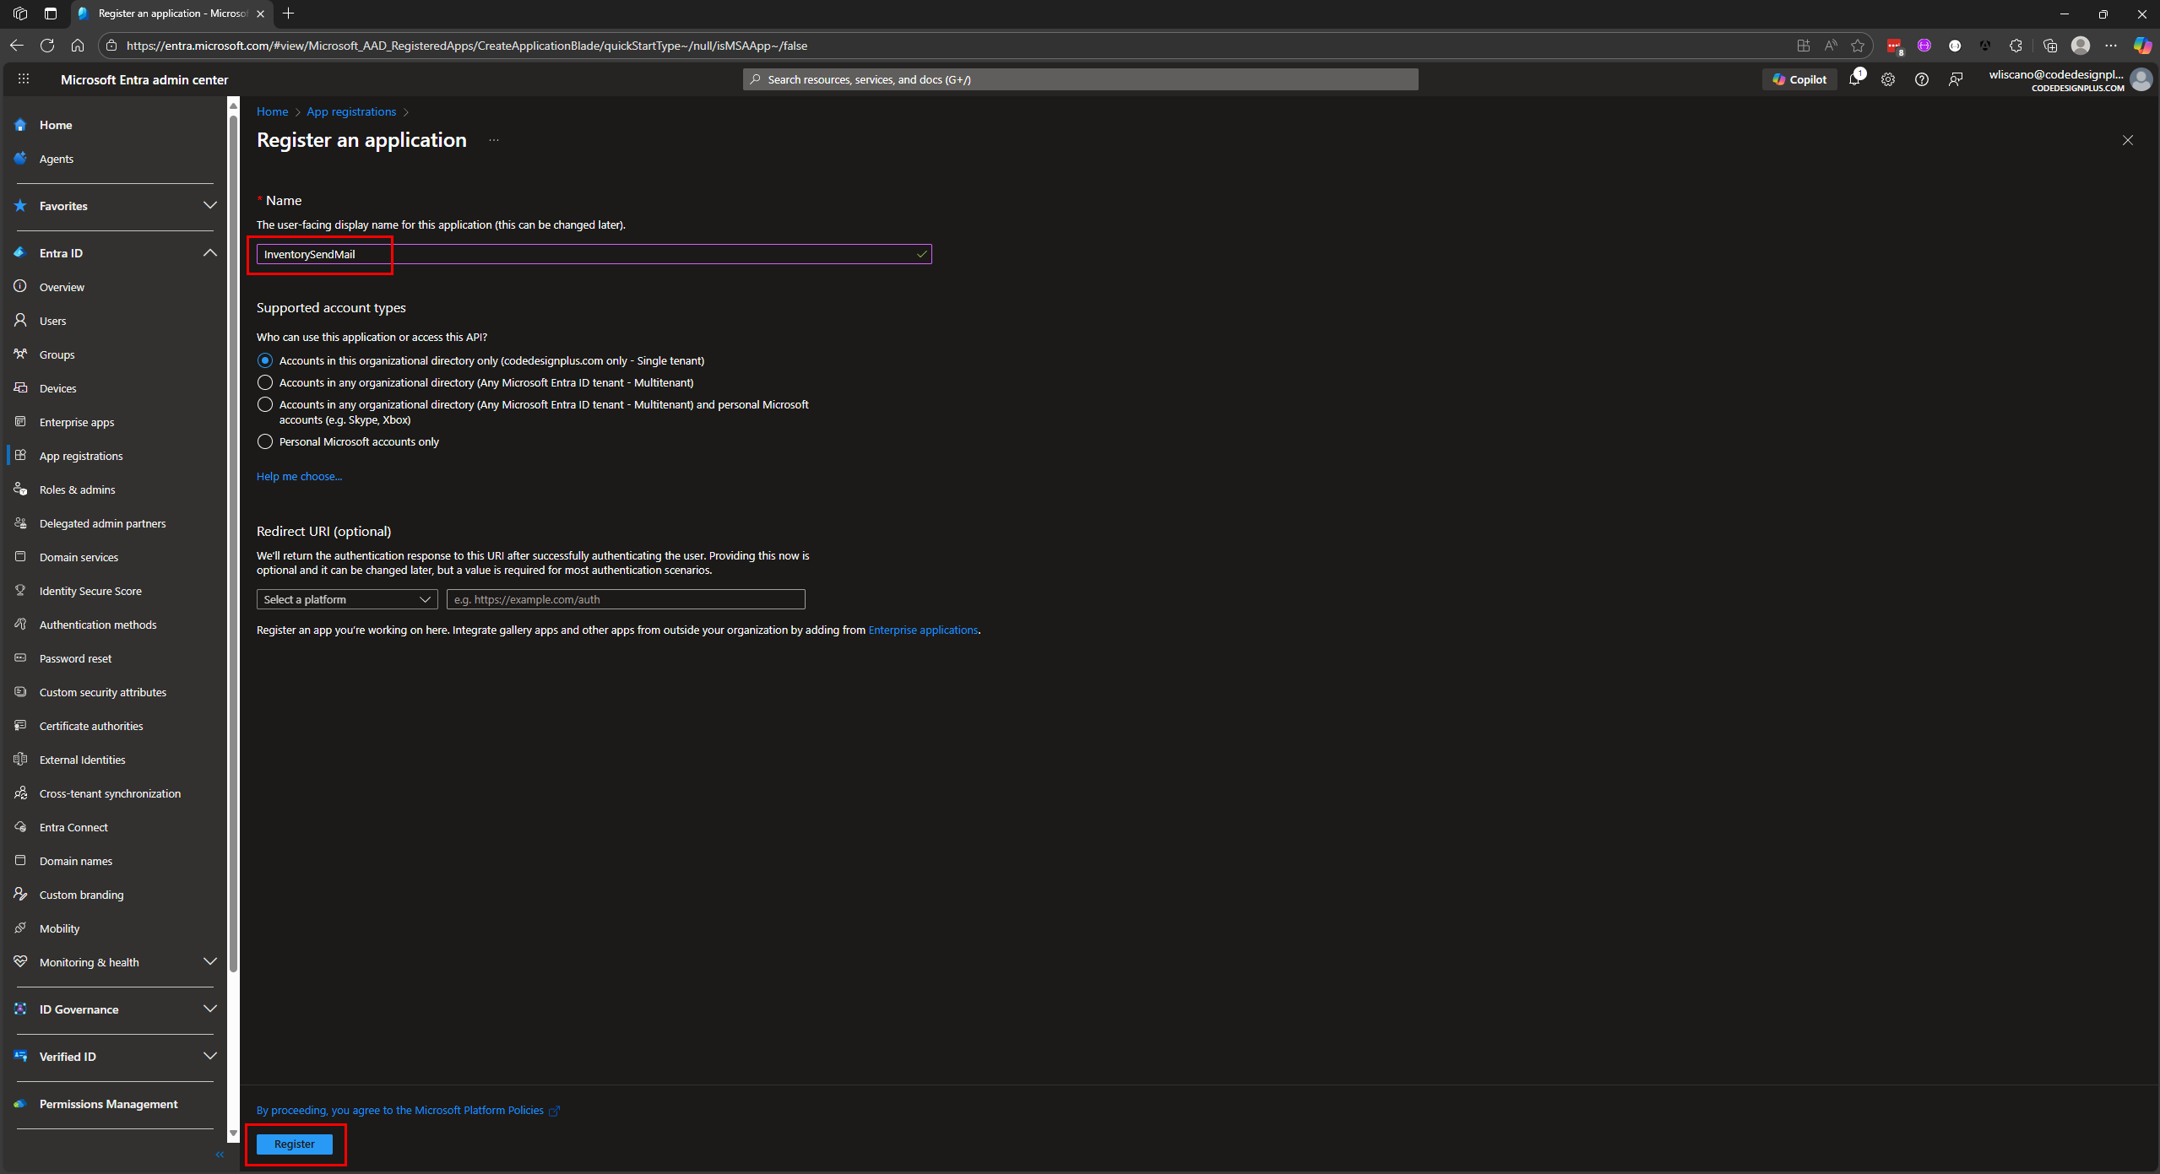This screenshot has width=2160, height=1174.
Task: Select single tenant accounts radio option
Action: pyautogui.click(x=265, y=360)
